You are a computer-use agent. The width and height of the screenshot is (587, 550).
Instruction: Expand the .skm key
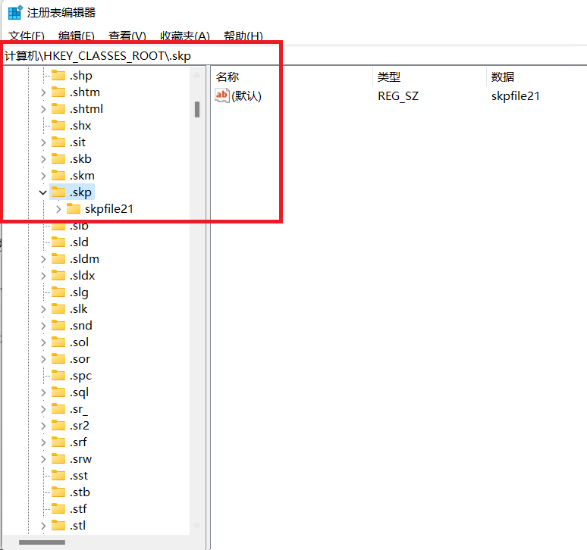tap(43, 176)
